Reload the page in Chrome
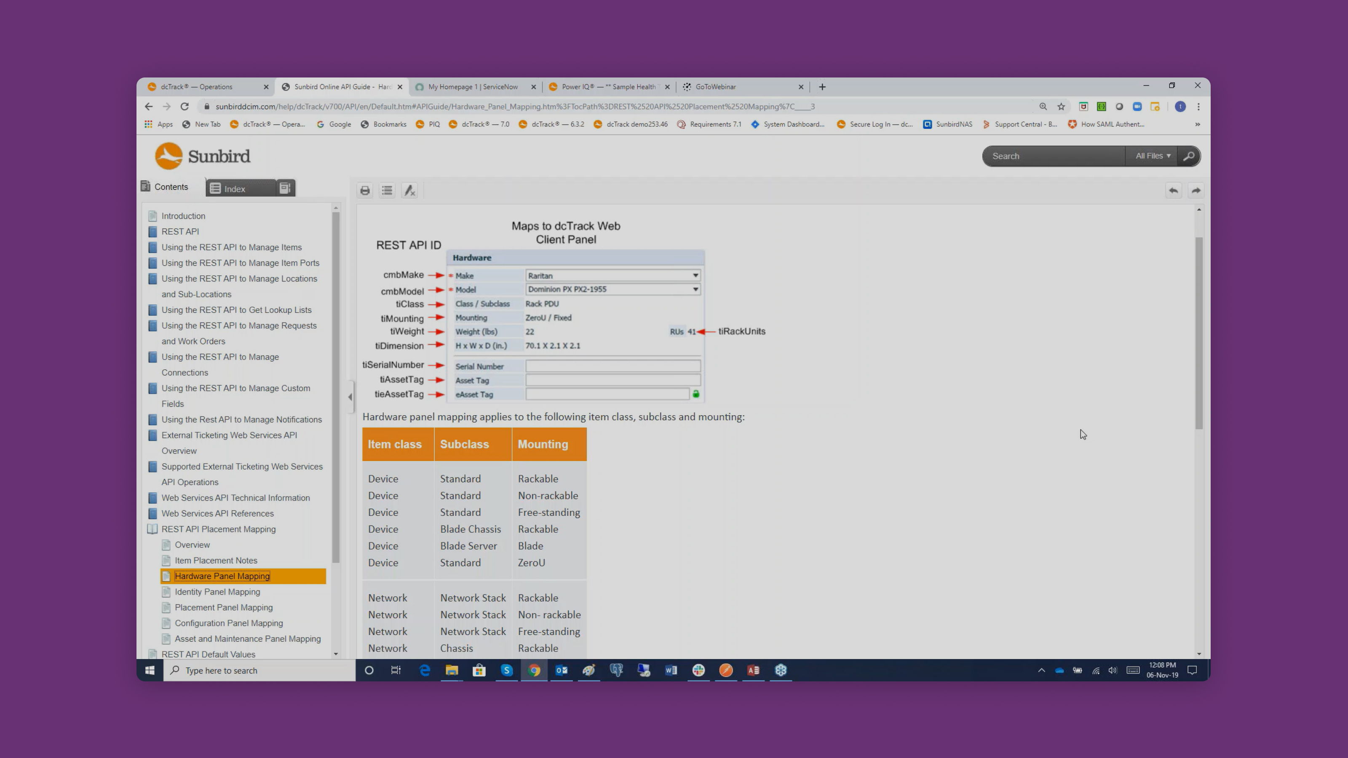 pyautogui.click(x=184, y=107)
